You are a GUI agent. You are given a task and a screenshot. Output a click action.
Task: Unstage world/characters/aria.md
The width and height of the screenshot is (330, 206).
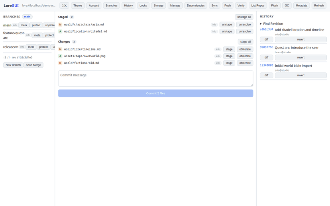point(227,25)
